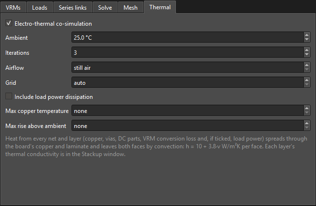Select the Thermal tab

(x=160, y=7)
